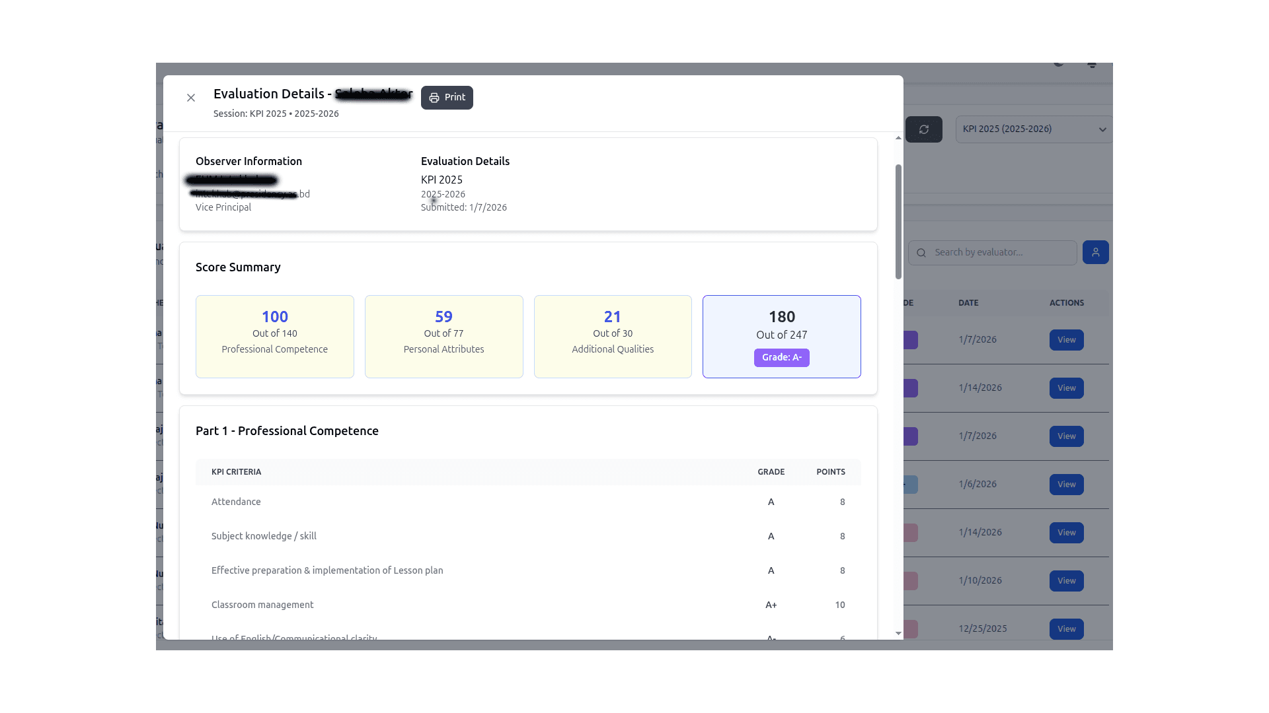This screenshot has height=713, width=1269.
Task: View the evaluation dated 1/7/2026
Action: pos(1066,340)
